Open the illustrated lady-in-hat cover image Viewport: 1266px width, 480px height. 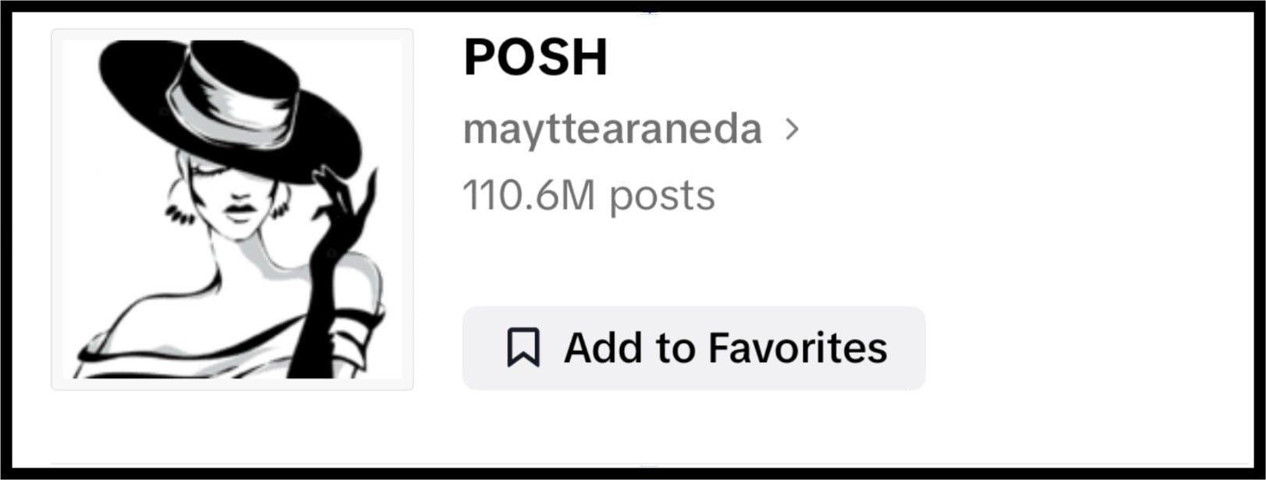point(232,208)
